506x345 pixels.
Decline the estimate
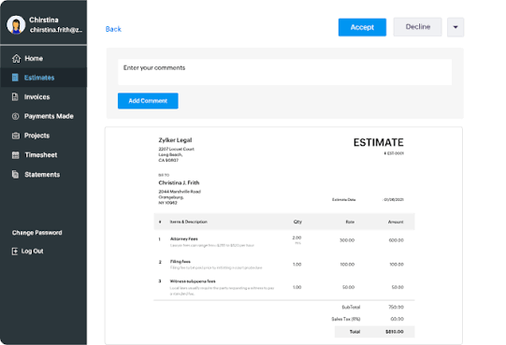click(417, 27)
